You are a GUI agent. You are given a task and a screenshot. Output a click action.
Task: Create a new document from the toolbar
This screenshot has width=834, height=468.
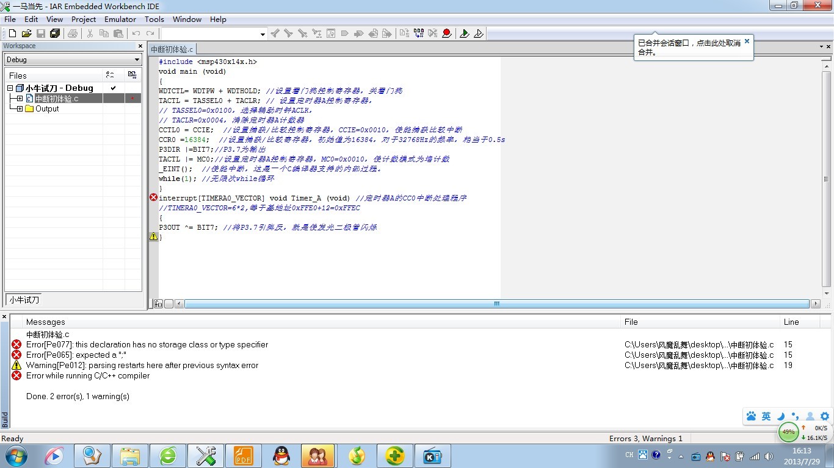click(12, 34)
